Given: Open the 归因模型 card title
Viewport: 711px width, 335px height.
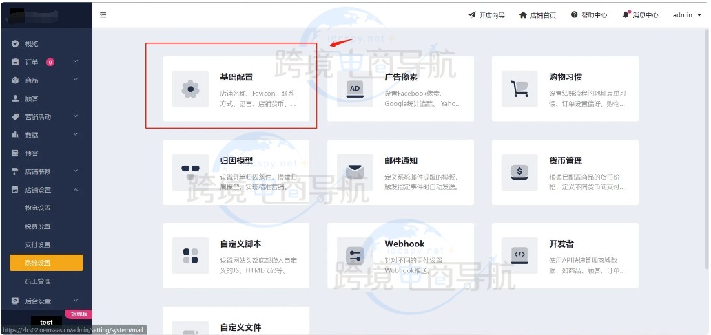Looking at the screenshot, I should pyautogui.click(x=237, y=160).
